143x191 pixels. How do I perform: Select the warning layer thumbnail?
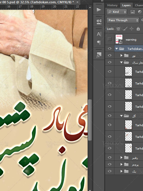click(x=119, y=39)
